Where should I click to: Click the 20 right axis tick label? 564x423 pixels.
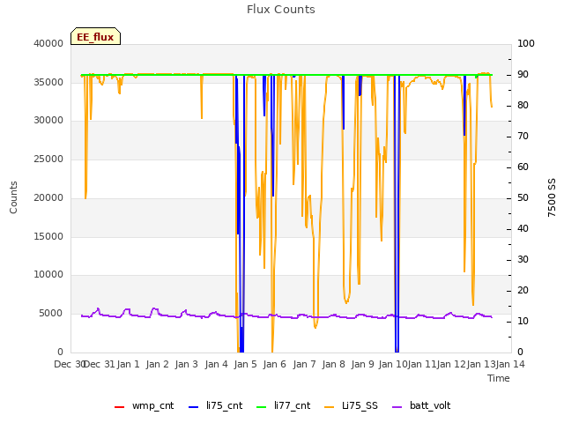pyautogui.click(x=523, y=291)
